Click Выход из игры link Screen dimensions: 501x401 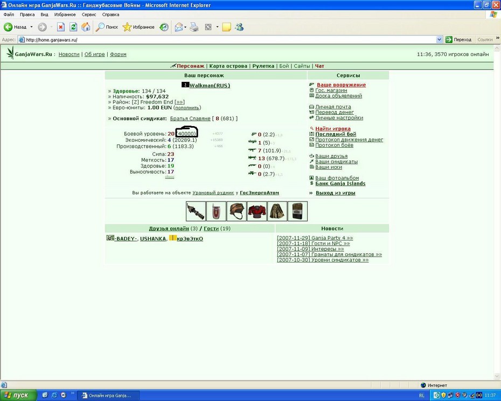(336, 193)
